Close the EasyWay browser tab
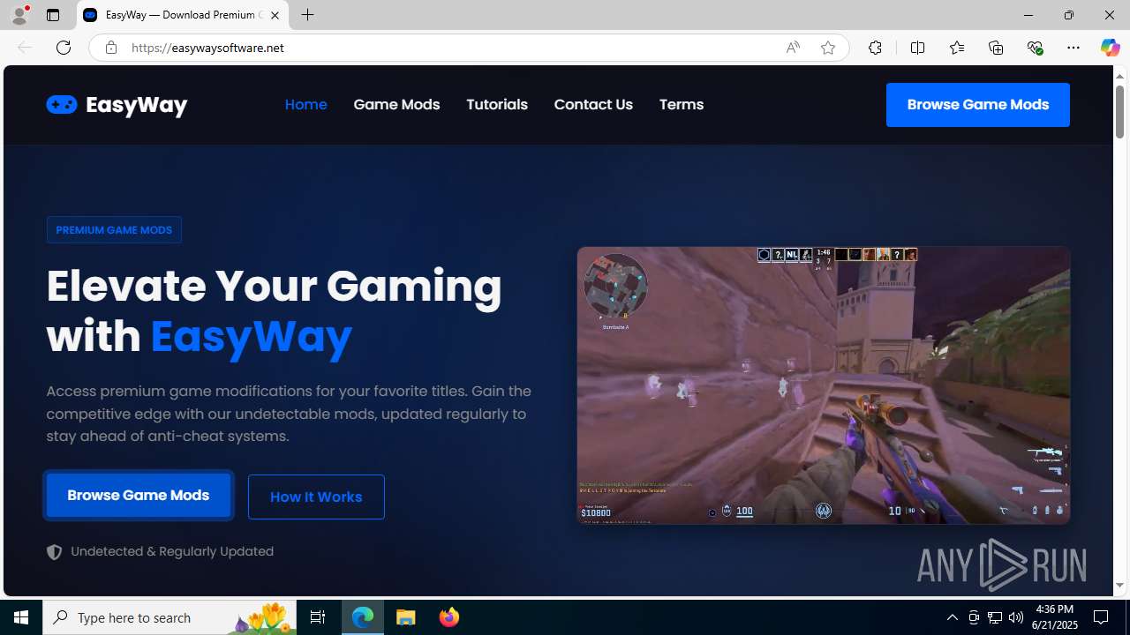 (x=275, y=15)
